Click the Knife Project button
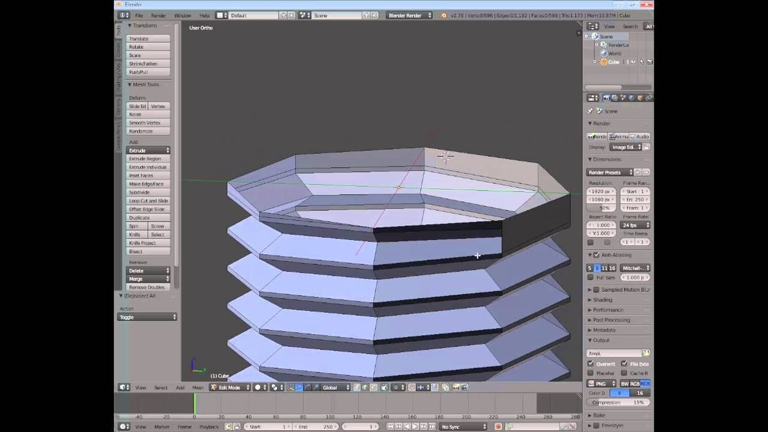Image resolution: width=768 pixels, height=432 pixels. [x=148, y=243]
